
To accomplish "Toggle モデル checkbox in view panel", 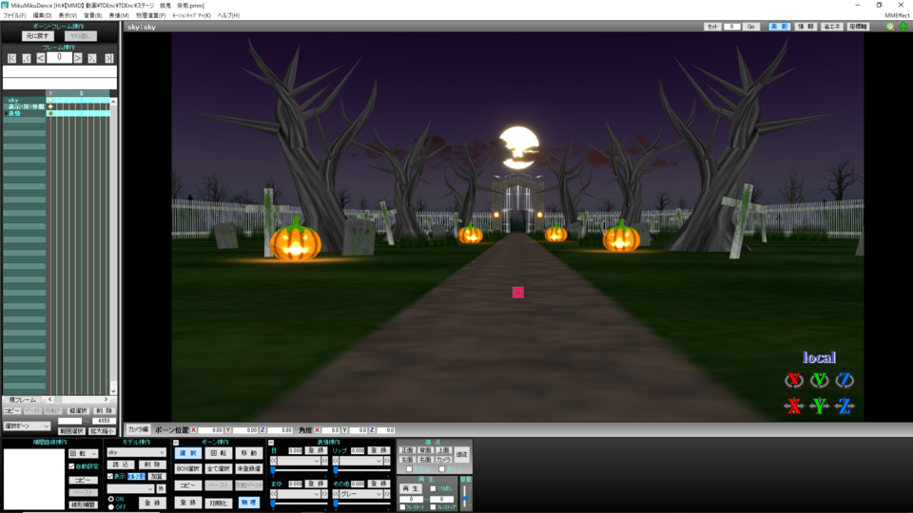I will coord(409,469).
